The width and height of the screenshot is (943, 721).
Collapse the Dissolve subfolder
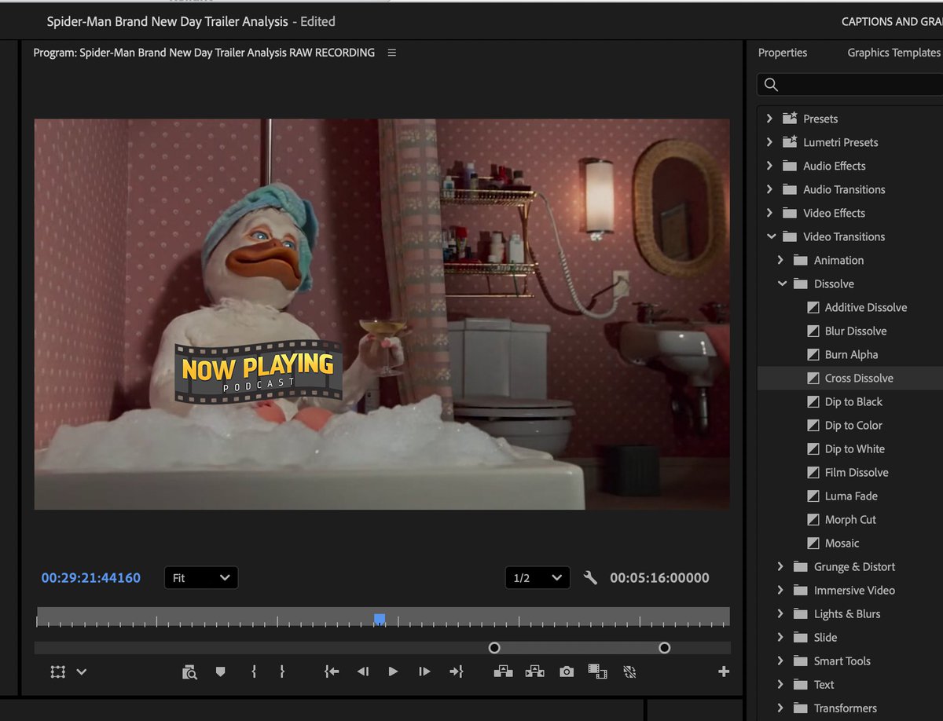[x=782, y=284]
